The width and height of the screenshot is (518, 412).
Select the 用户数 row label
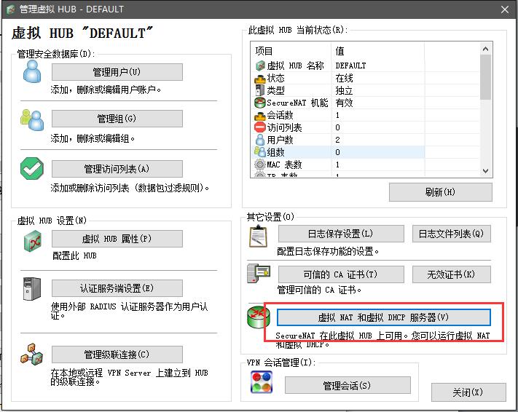[280, 140]
